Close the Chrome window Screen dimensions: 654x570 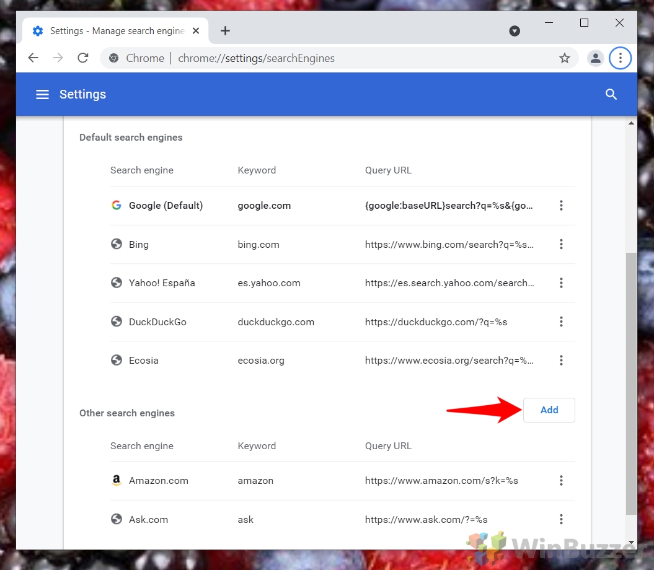619,23
